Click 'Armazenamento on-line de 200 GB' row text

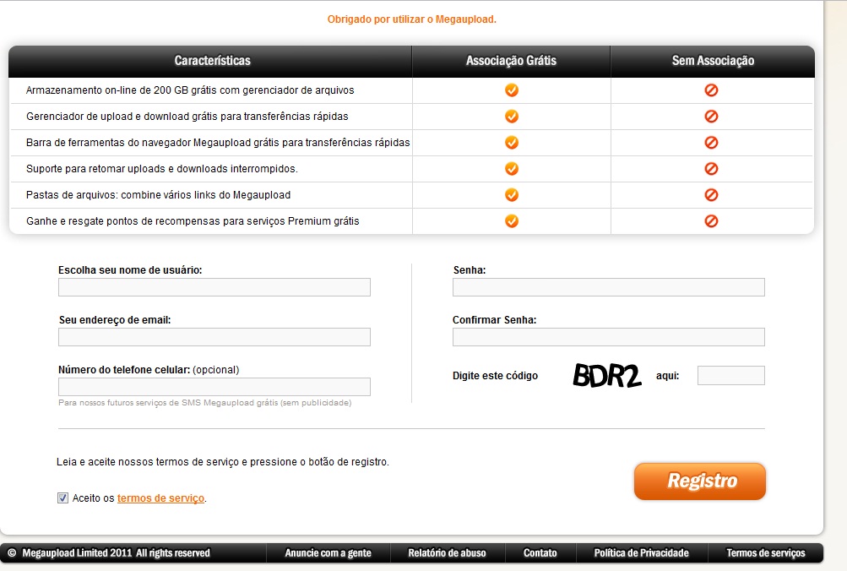coord(190,90)
